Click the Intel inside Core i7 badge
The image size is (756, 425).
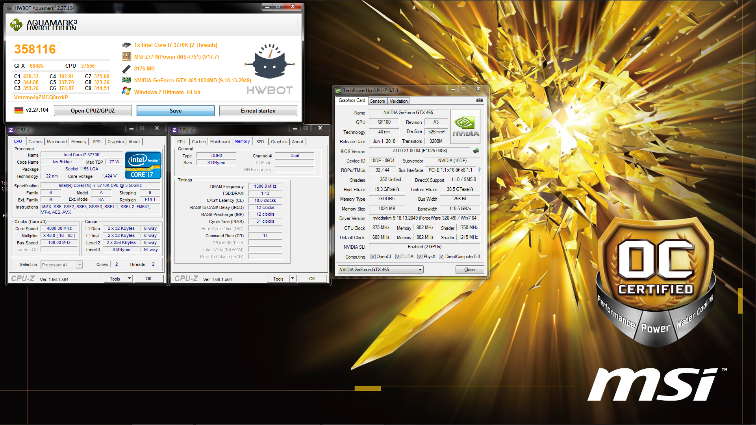click(143, 165)
